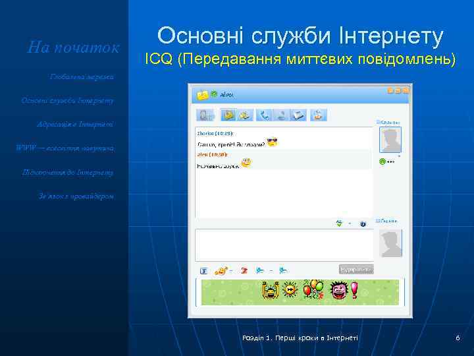Image resolution: width=474 pixels, height=356 pixels.
Task: Toggle the hide link above contact's avatar
Action: pos(388,123)
